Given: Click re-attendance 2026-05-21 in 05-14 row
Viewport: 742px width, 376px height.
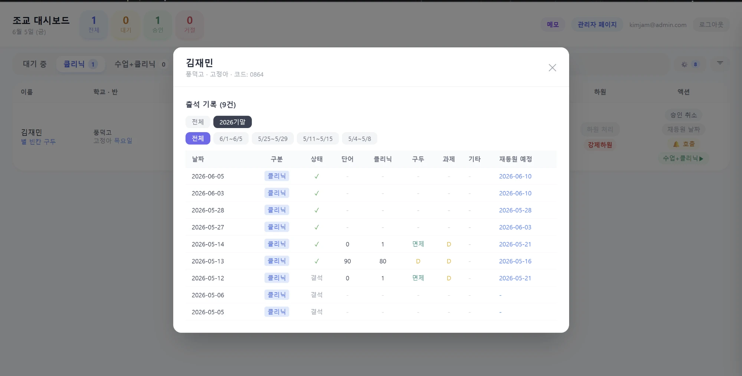Looking at the screenshot, I should tap(515, 244).
